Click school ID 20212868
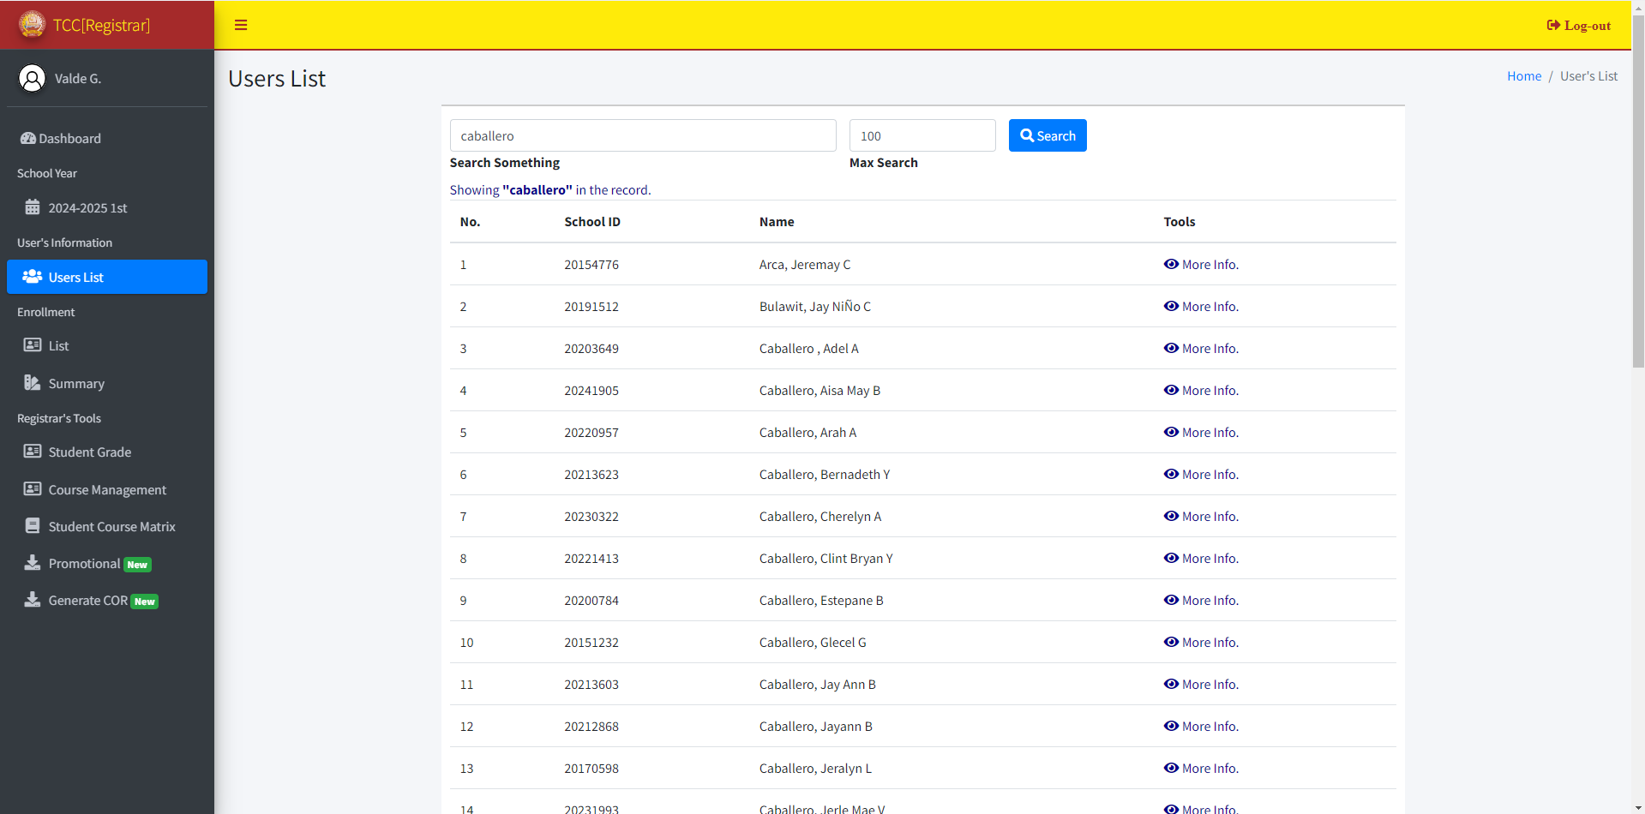The width and height of the screenshot is (1645, 814). pos(591,726)
